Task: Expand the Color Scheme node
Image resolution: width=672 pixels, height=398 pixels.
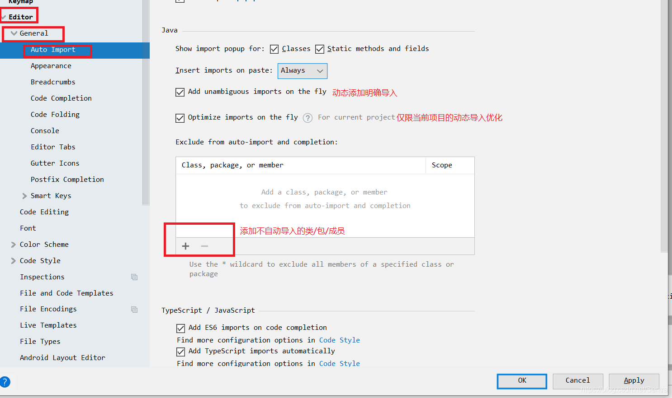Action: pos(13,245)
